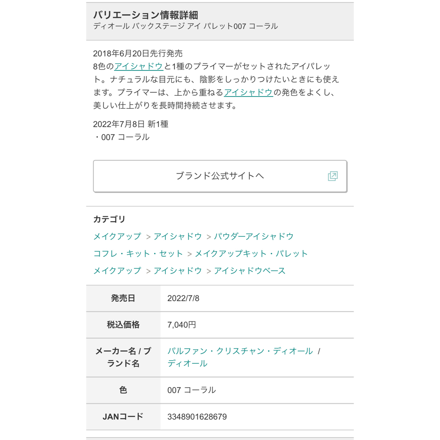This screenshot has height=440, width=440.
Task: Follow the first アイシャドウ link after 8色の
Action: (139, 66)
